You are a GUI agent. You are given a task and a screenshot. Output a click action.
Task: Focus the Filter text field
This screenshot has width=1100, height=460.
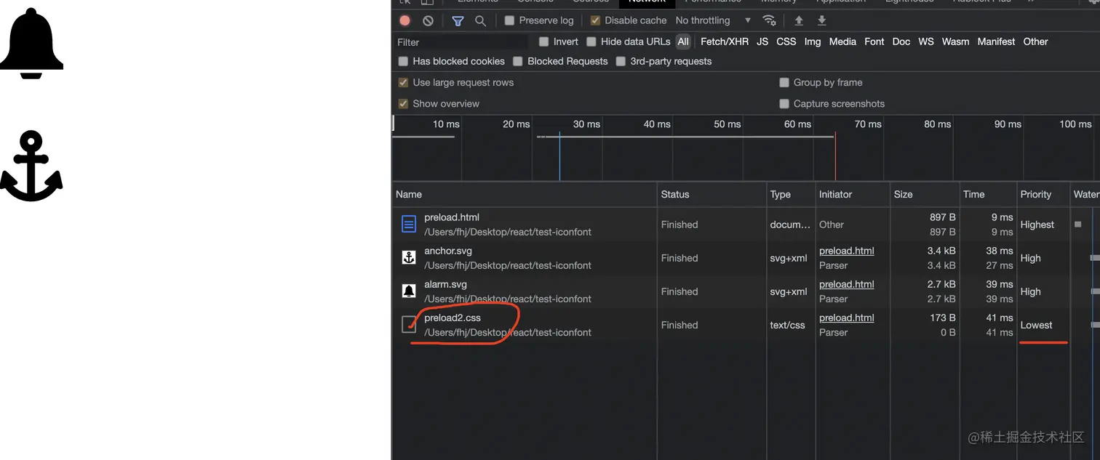tap(462, 42)
